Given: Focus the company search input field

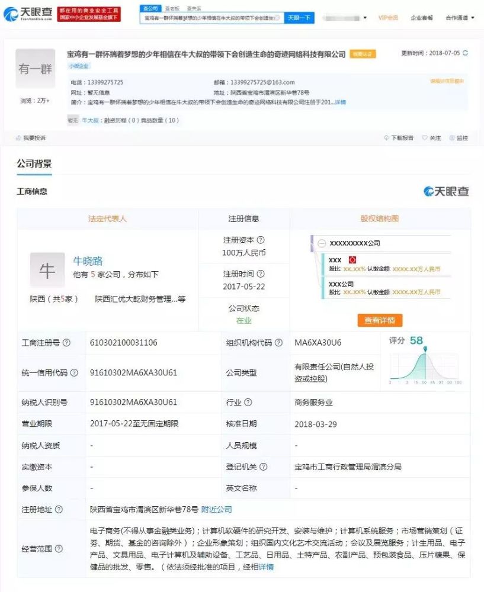Looking at the screenshot, I should (x=212, y=18).
